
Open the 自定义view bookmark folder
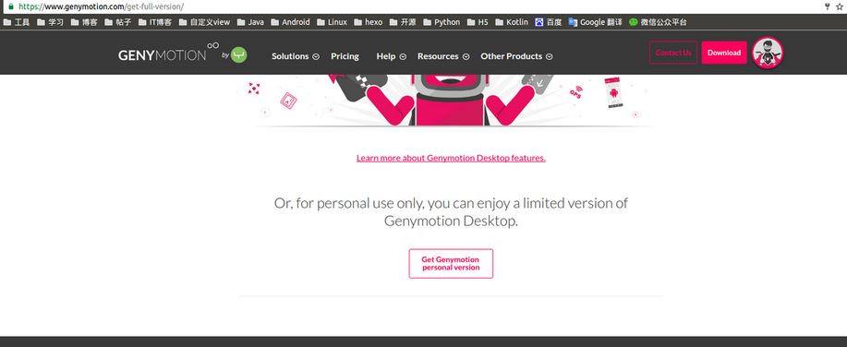204,22
